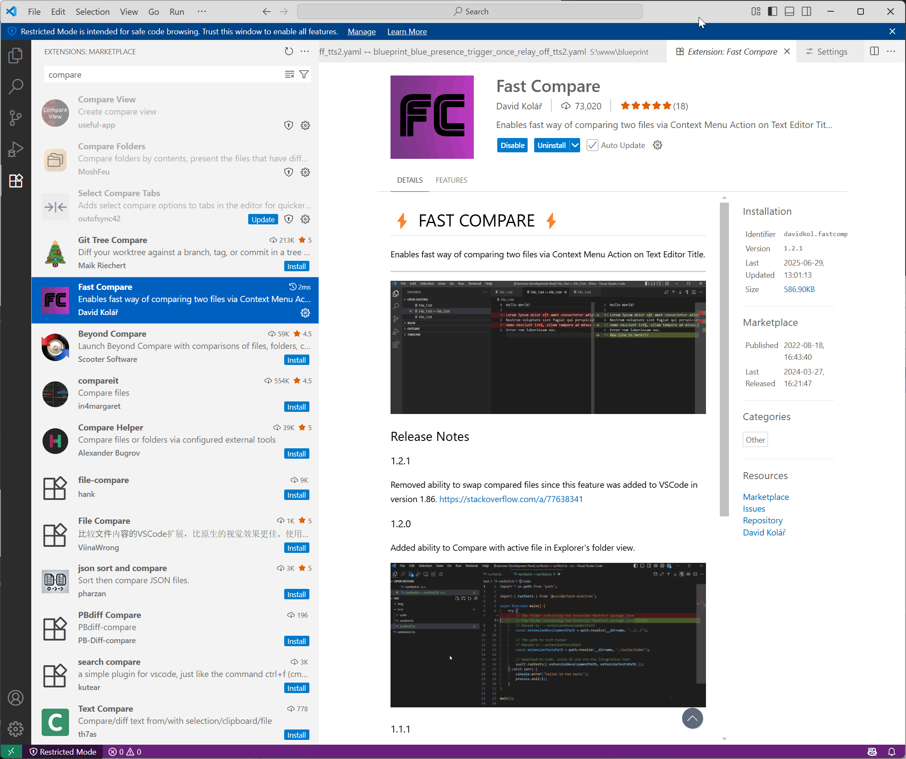
Task: Open the Selection menu
Action: pos(92,12)
